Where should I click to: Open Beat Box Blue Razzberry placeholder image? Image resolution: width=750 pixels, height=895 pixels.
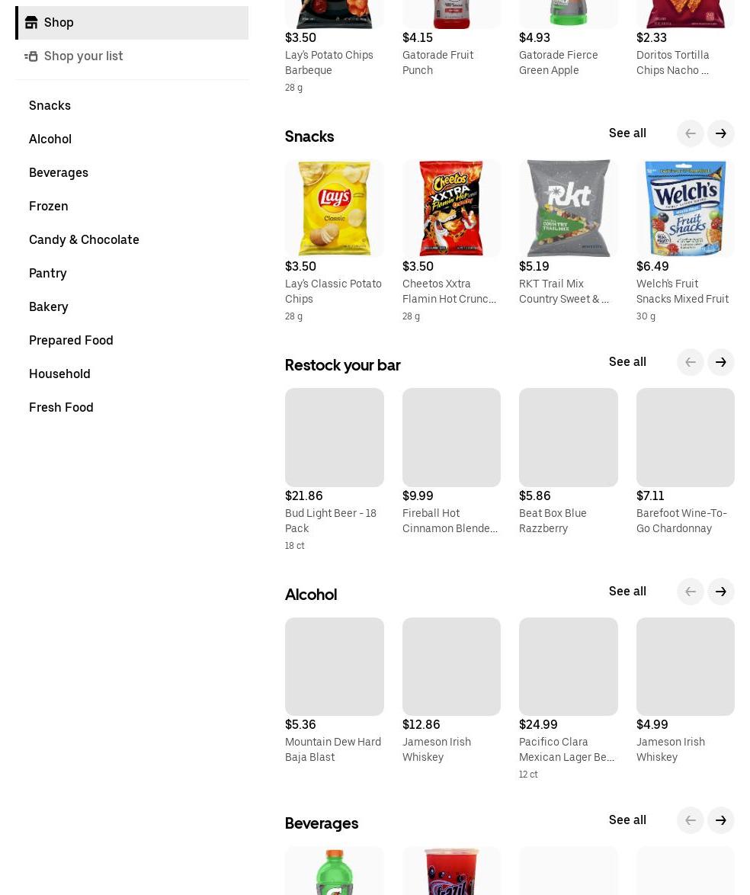click(x=569, y=438)
